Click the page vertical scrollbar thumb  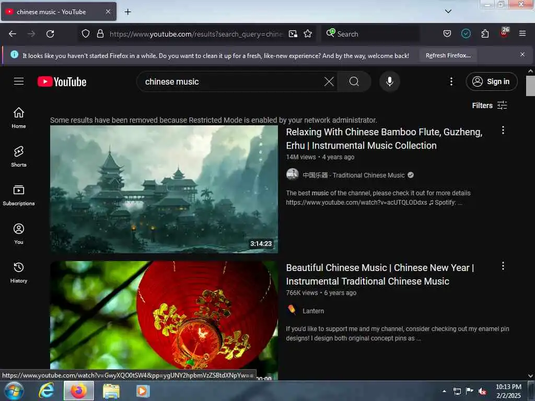click(530, 86)
